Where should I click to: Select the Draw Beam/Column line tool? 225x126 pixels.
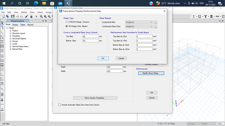[2, 33]
